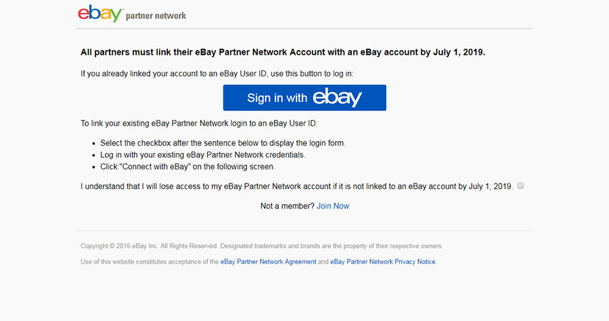609x321 pixels.
Task: Click the 'partner network' header wordmark
Action: pyautogui.click(x=156, y=16)
